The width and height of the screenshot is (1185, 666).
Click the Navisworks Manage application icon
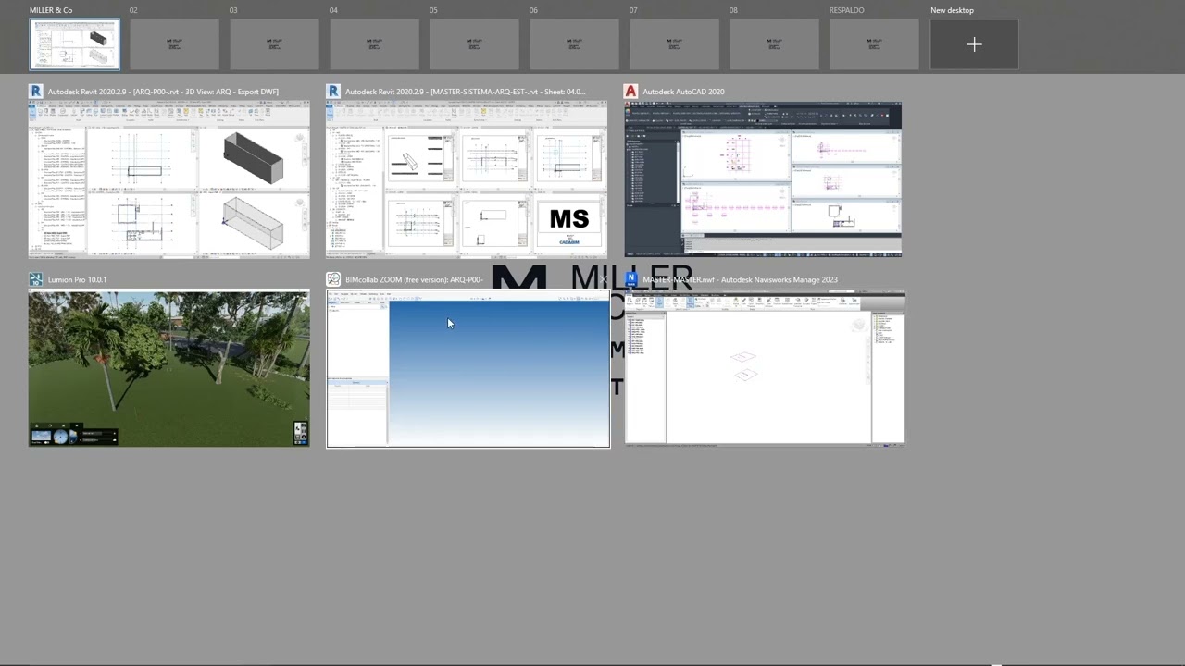point(631,279)
